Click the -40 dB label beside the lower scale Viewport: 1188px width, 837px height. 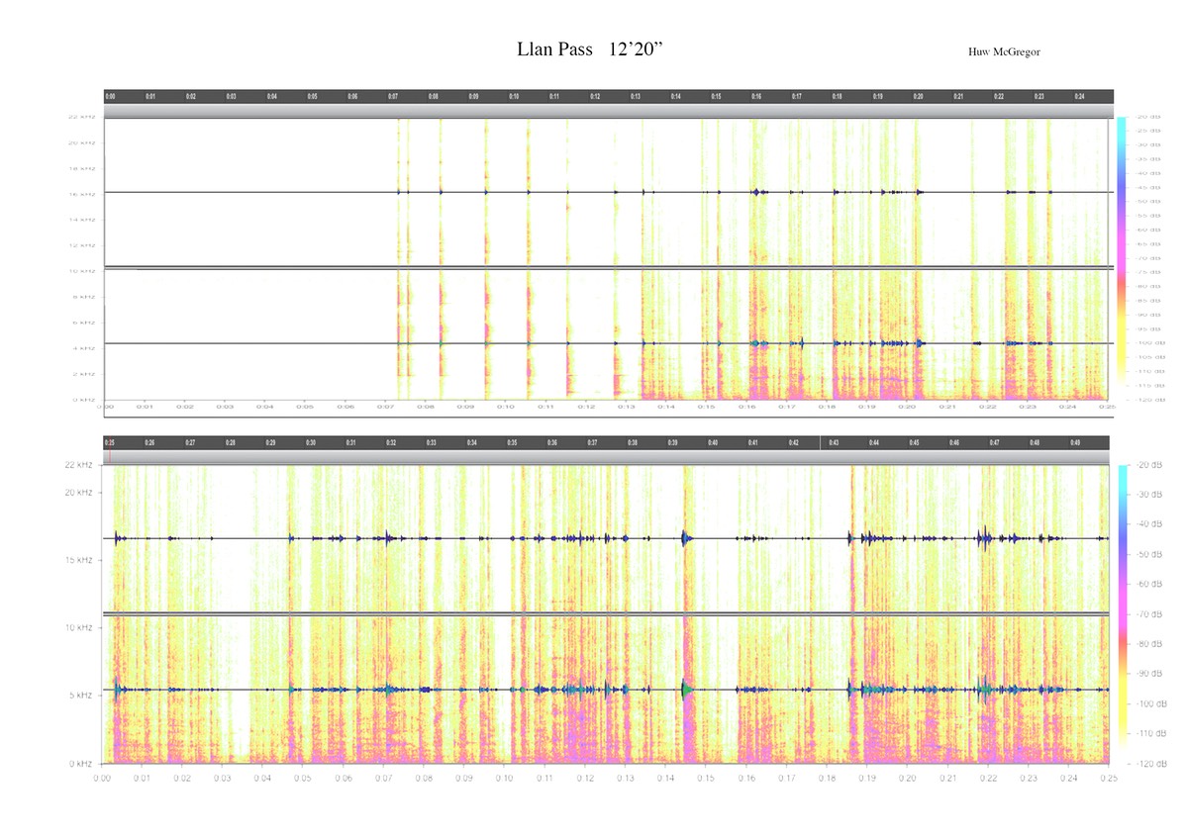1151,523
